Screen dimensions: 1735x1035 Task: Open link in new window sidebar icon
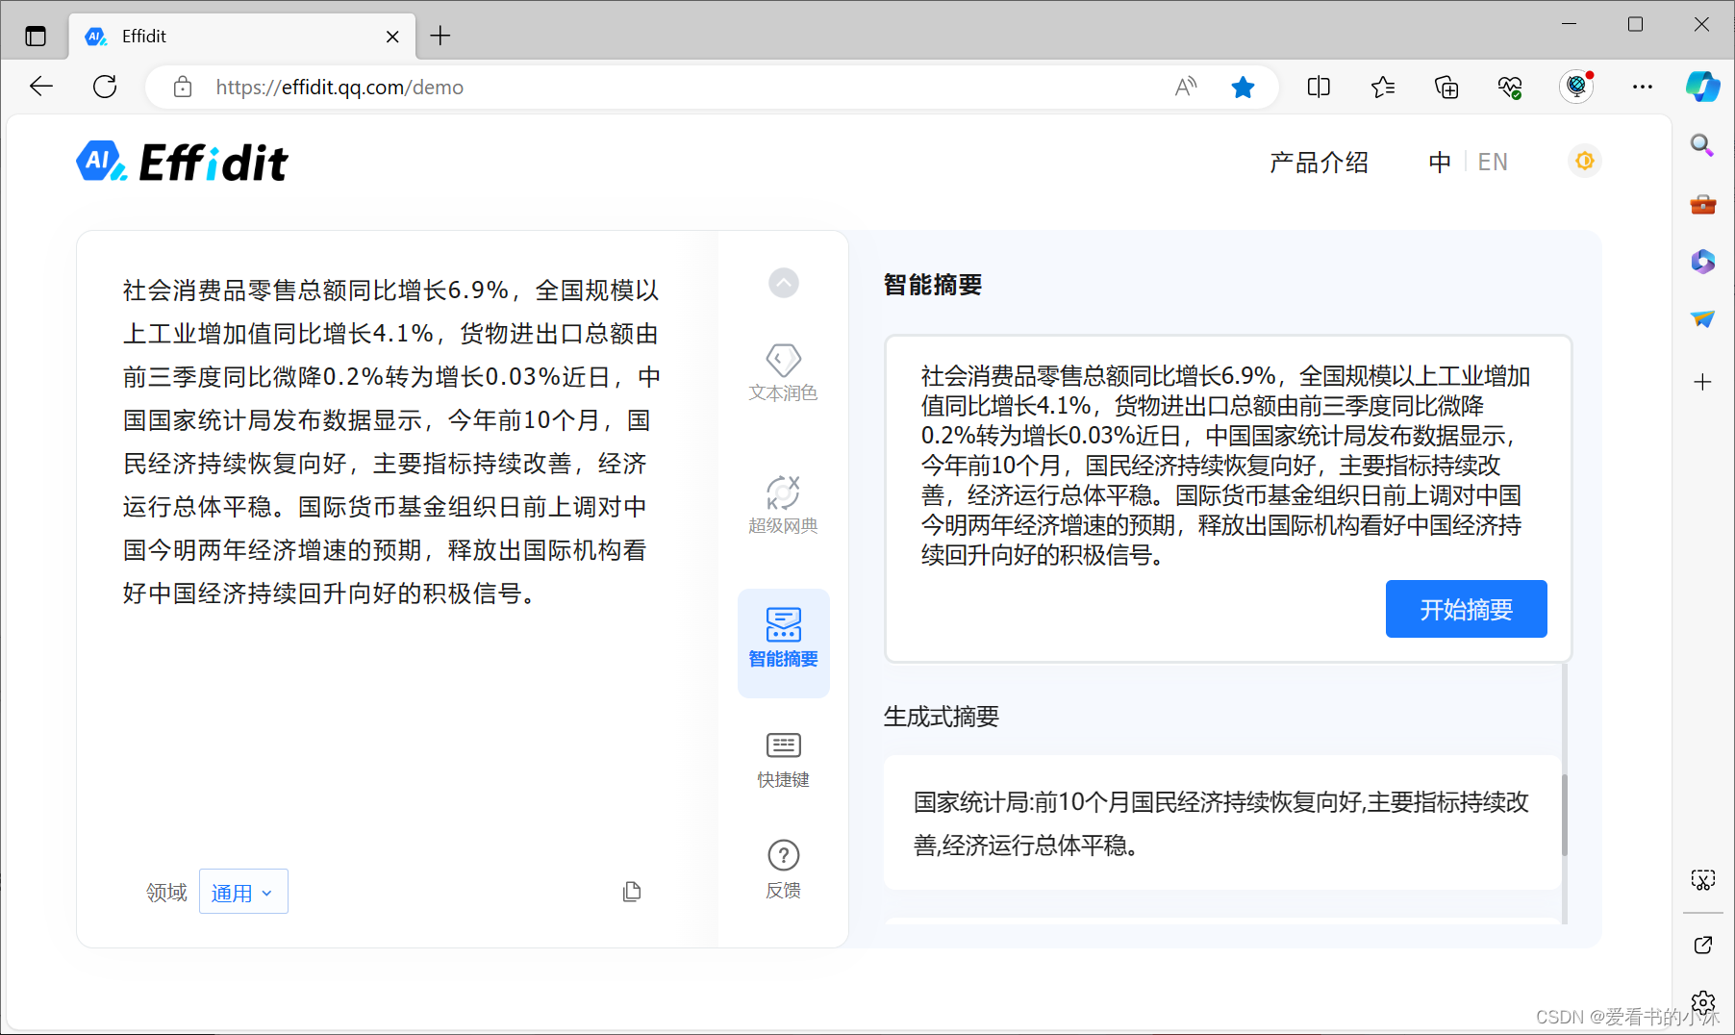(1702, 945)
